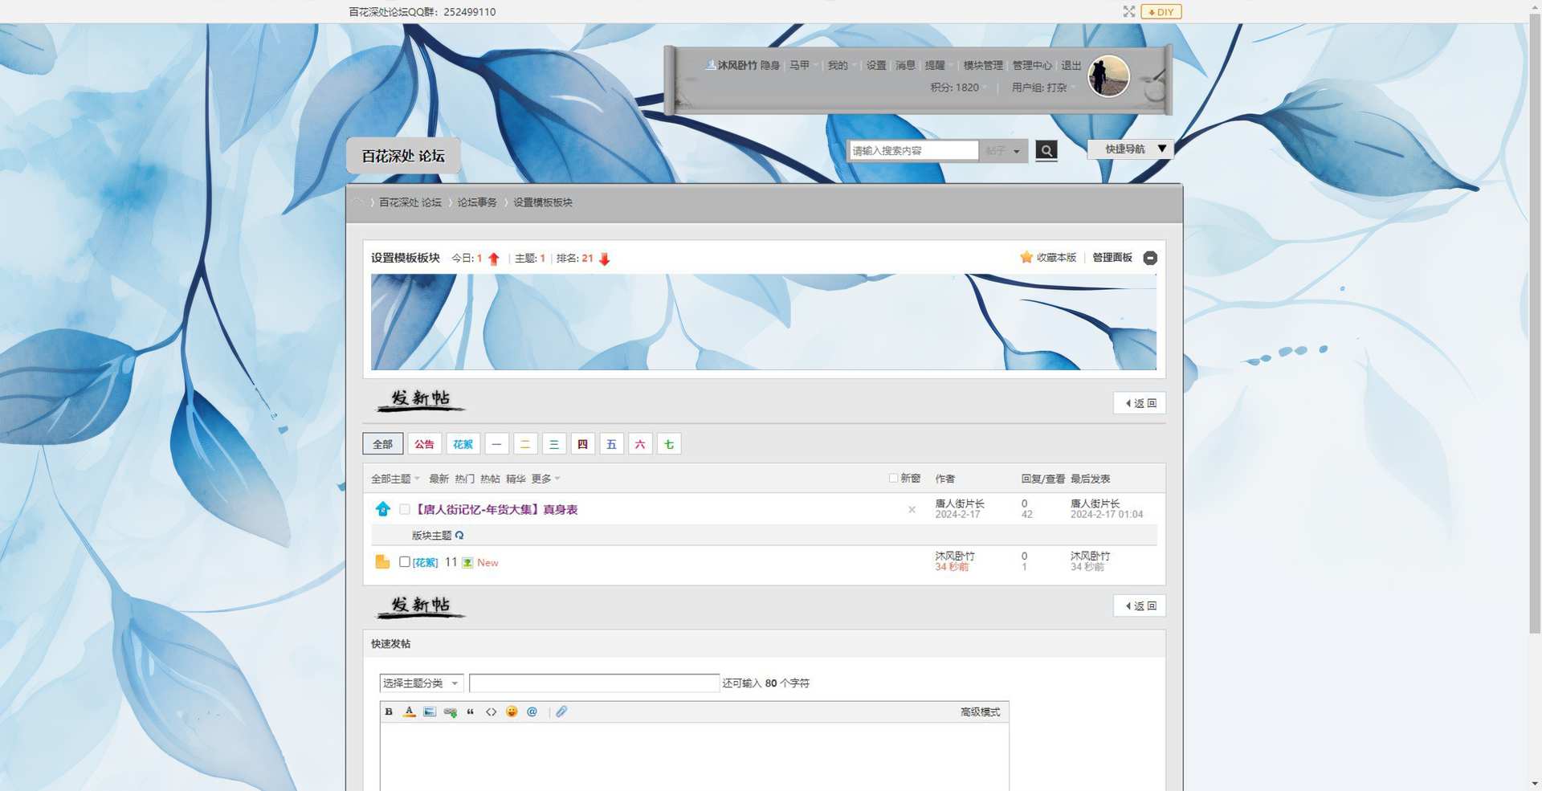The height and width of the screenshot is (791, 1542).
Task: Insert a smiley emoticon in the editor
Action: coord(512,711)
